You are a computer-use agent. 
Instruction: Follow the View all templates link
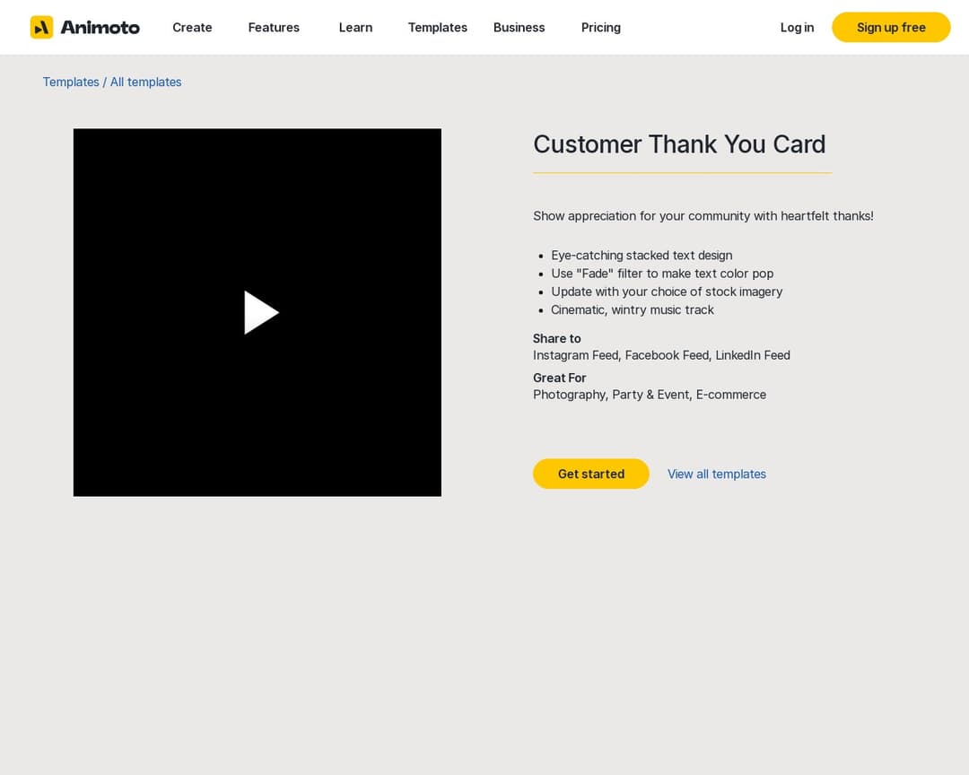point(716,474)
